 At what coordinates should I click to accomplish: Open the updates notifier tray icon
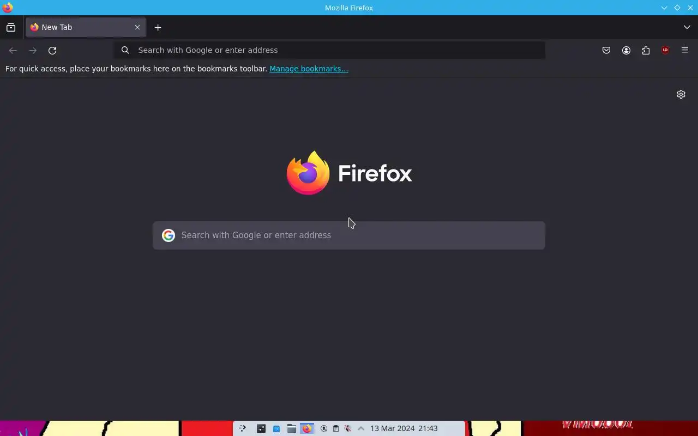(324, 428)
